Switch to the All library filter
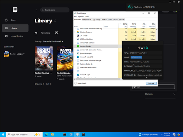The image size is (183, 137). pos(36,33)
